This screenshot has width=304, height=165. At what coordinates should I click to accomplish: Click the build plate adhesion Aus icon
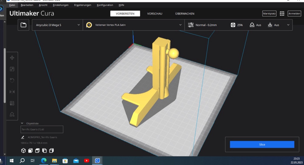point(270,25)
